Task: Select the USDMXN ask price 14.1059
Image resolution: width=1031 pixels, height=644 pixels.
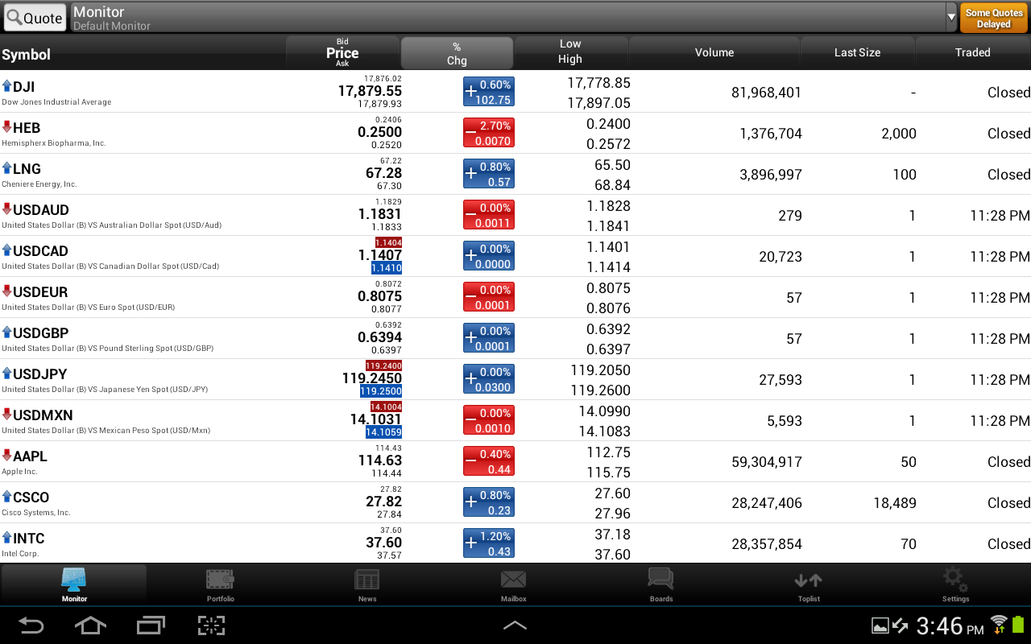Action: point(383,432)
